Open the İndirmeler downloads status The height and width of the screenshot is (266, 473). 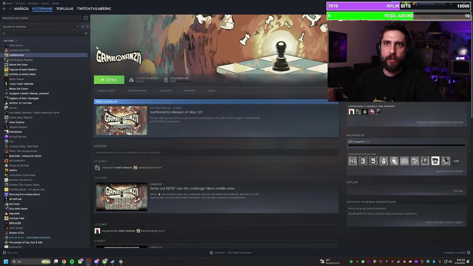(x=231, y=253)
